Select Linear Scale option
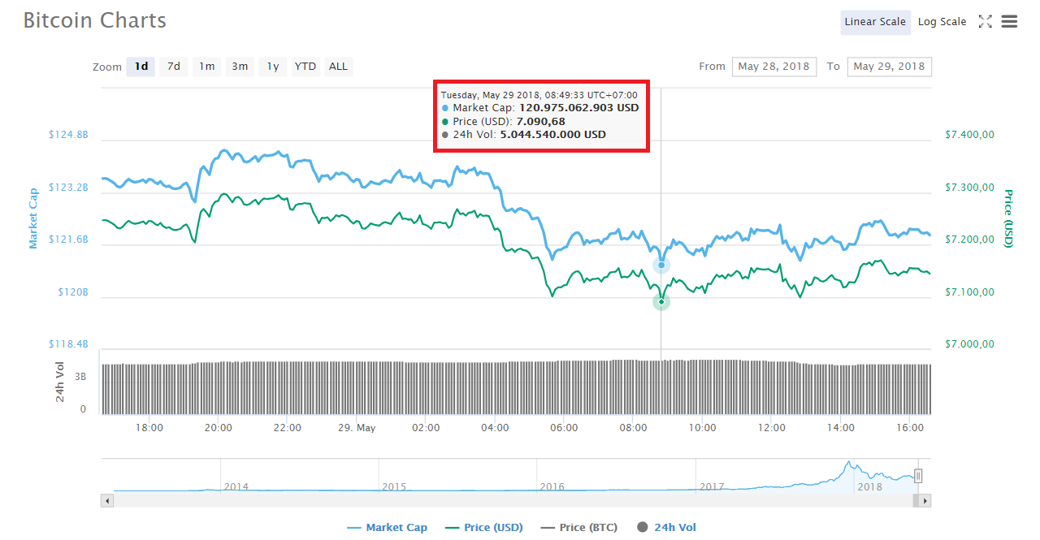 (874, 22)
